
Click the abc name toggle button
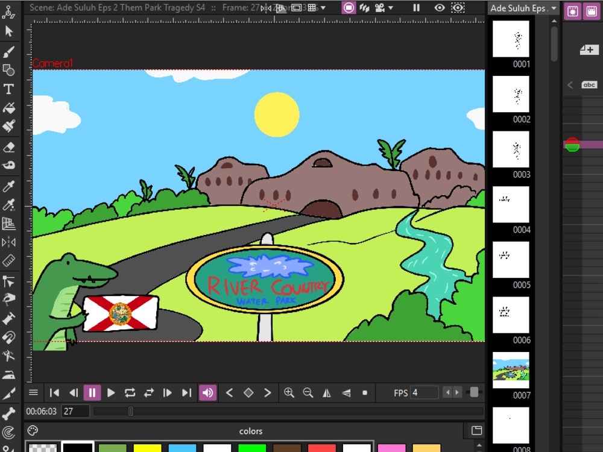[x=589, y=85]
